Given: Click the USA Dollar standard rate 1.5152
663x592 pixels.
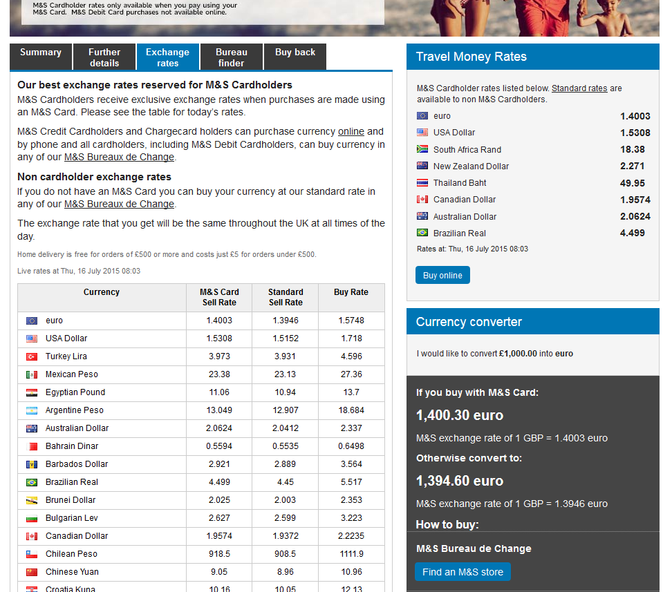Looking at the screenshot, I should point(286,338).
